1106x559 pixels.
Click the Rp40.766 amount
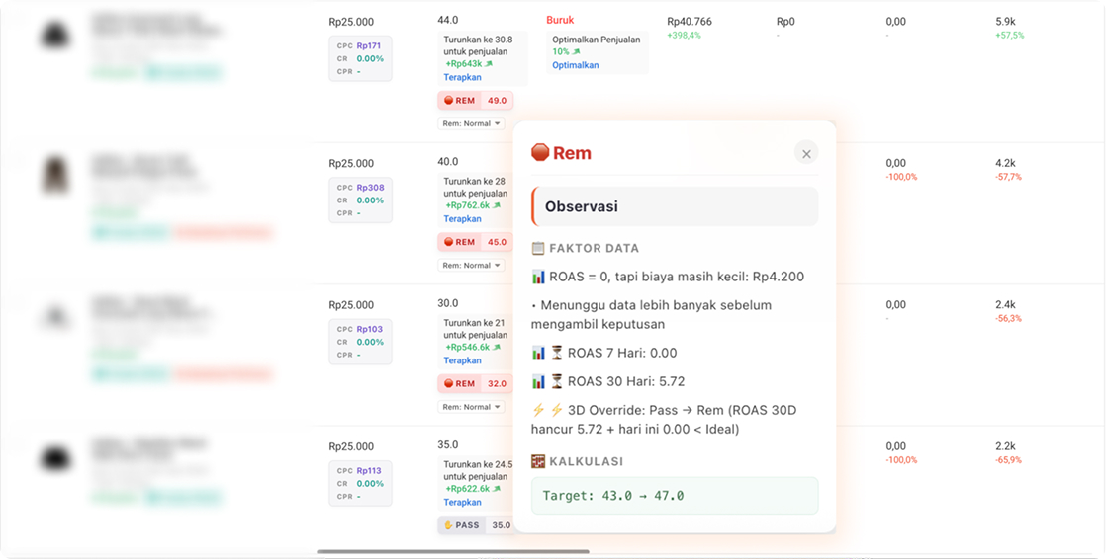tap(690, 21)
